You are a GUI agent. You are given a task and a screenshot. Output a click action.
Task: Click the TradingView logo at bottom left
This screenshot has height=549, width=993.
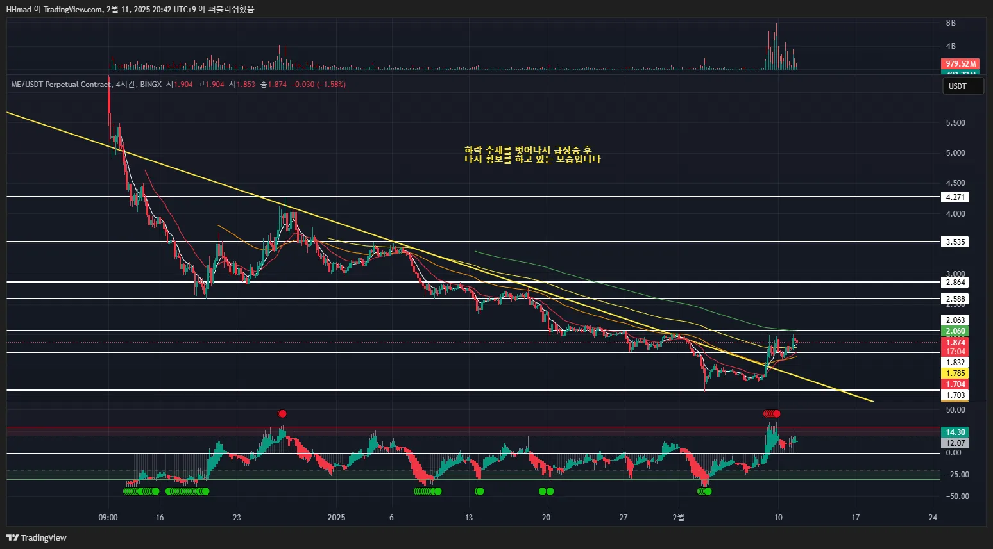tap(37, 537)
